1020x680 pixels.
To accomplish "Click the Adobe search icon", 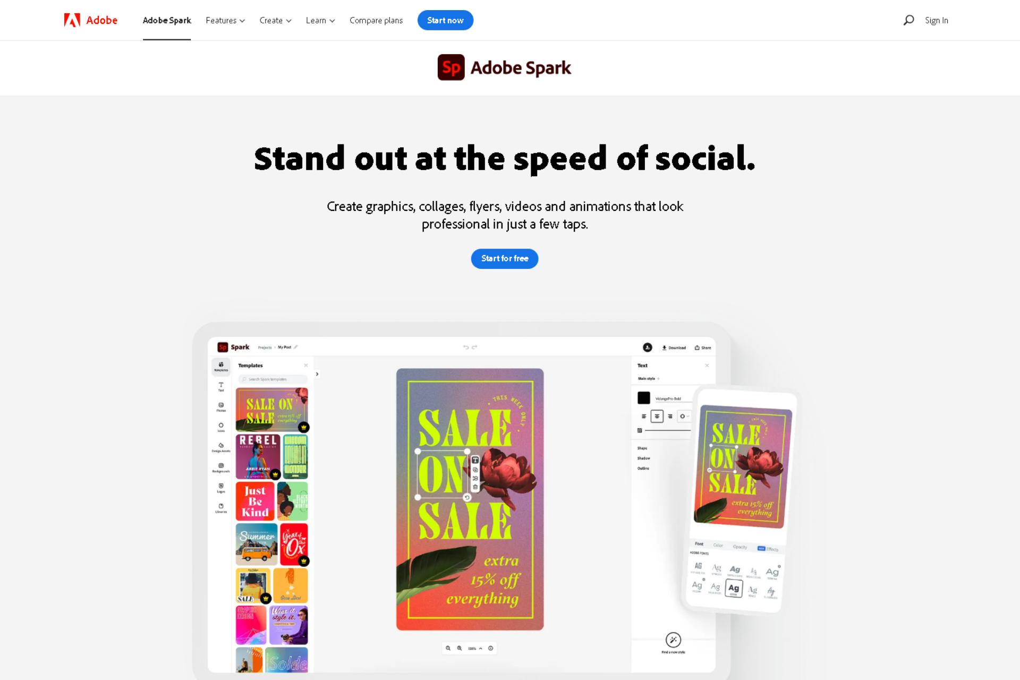I will click(908, 21).
